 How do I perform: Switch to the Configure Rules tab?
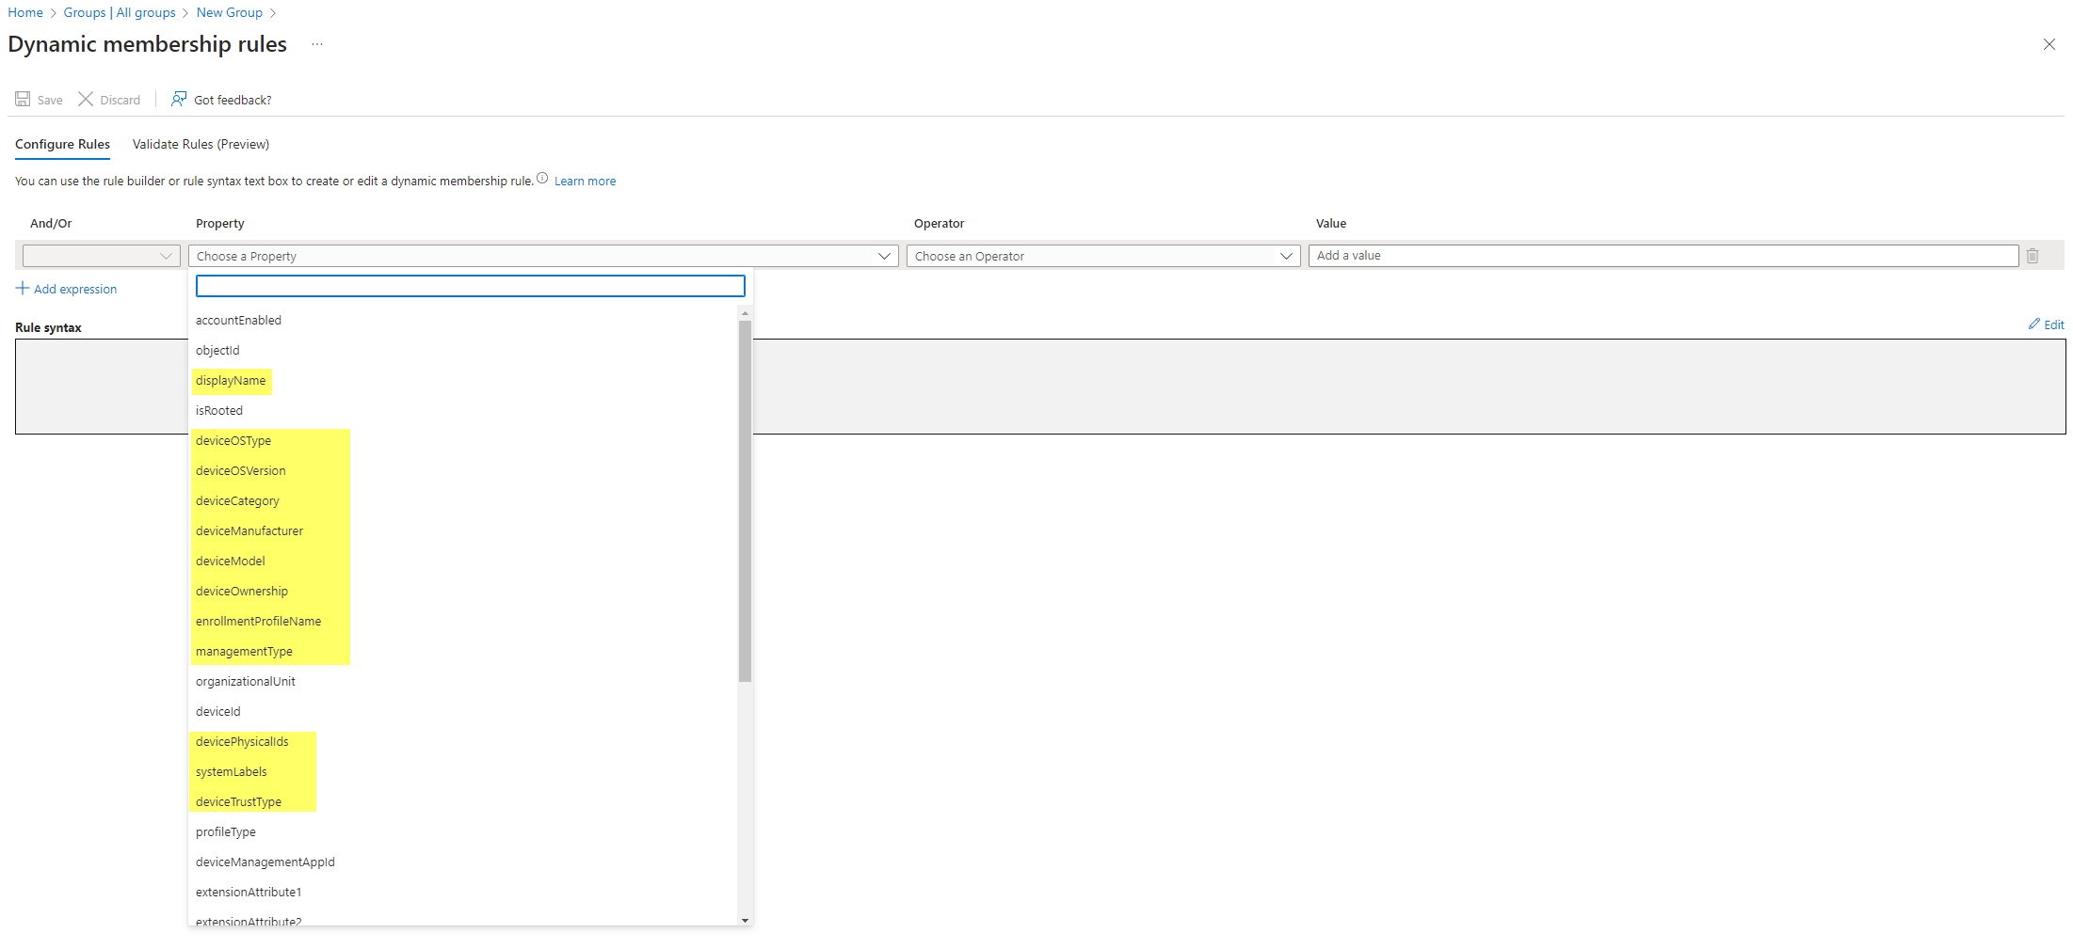[62, 144]
